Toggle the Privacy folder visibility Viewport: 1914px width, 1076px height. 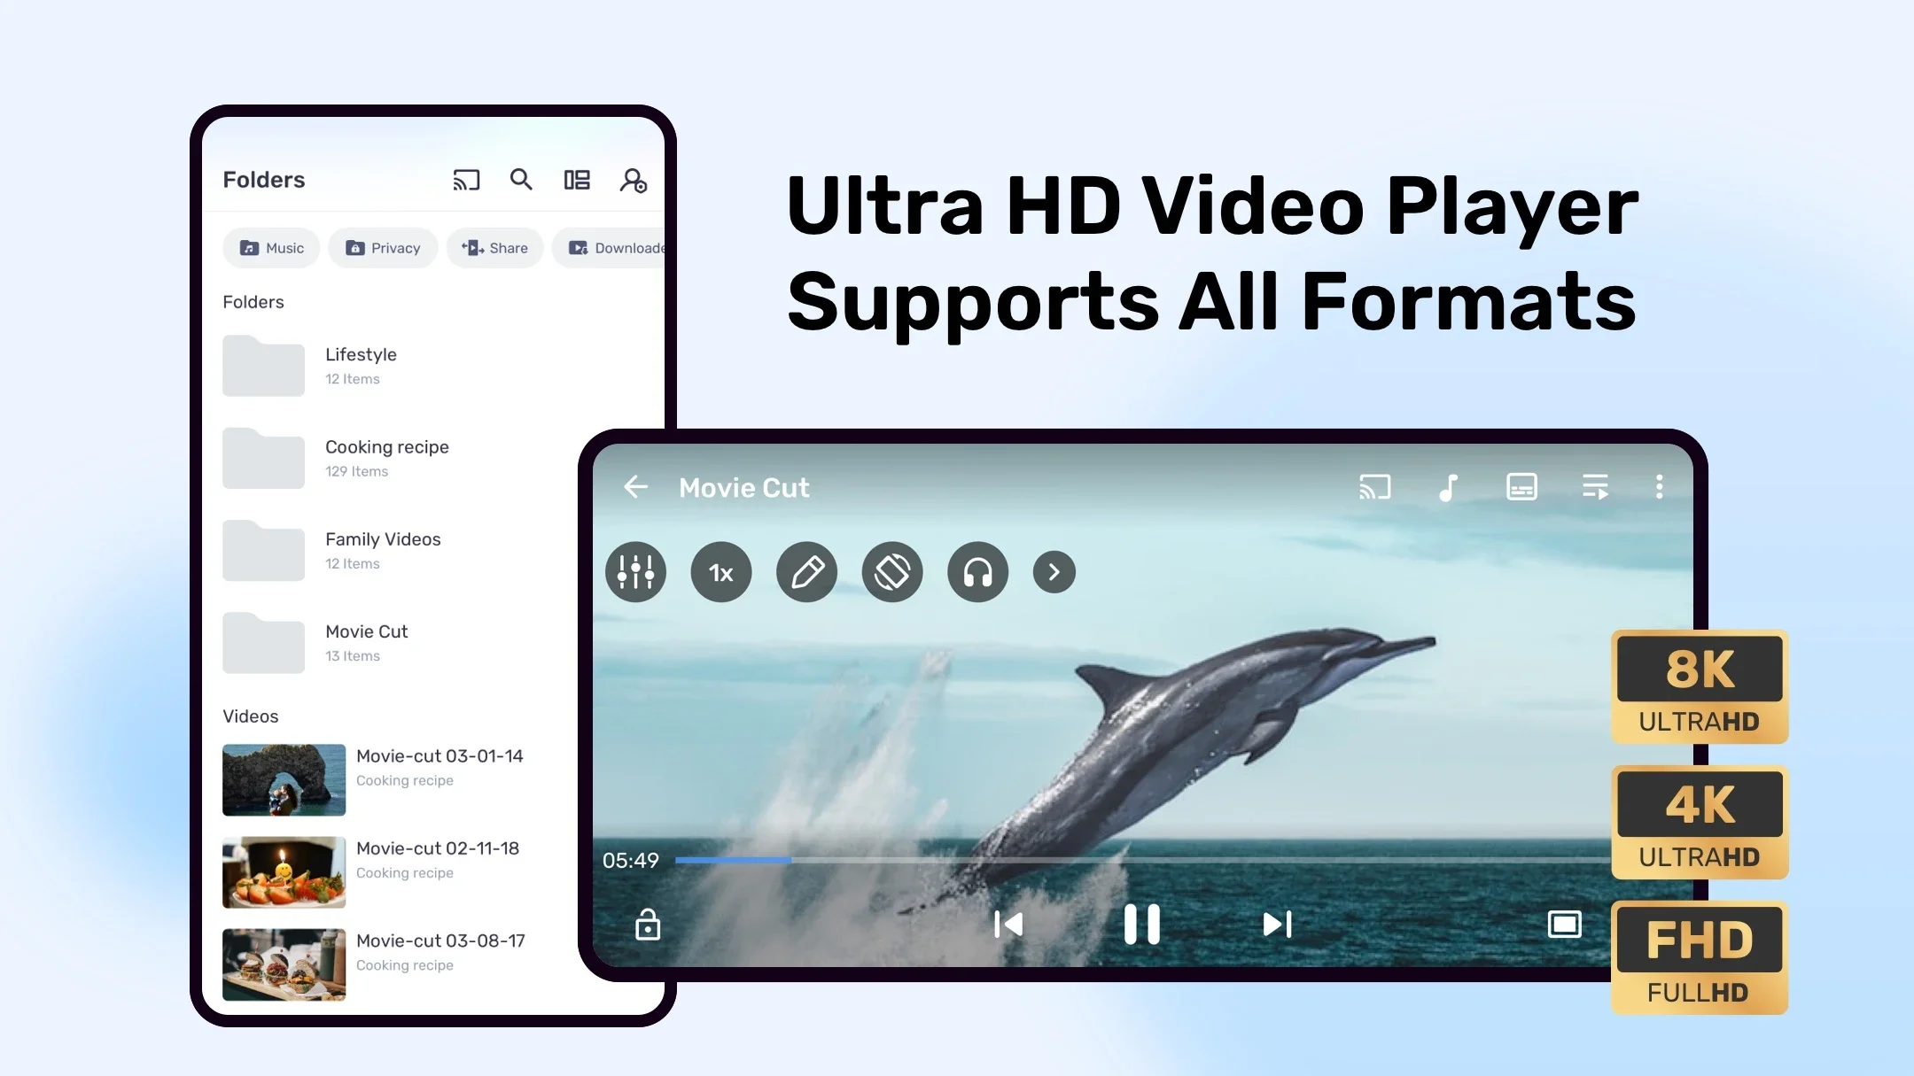381,247
